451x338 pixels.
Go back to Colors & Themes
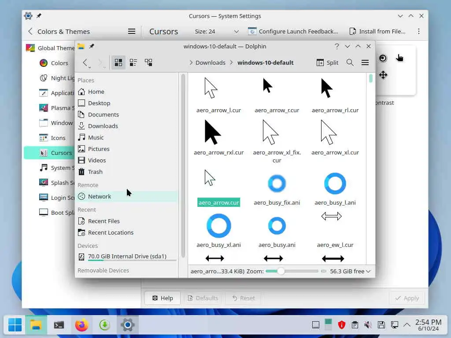[x=59, y=31]
